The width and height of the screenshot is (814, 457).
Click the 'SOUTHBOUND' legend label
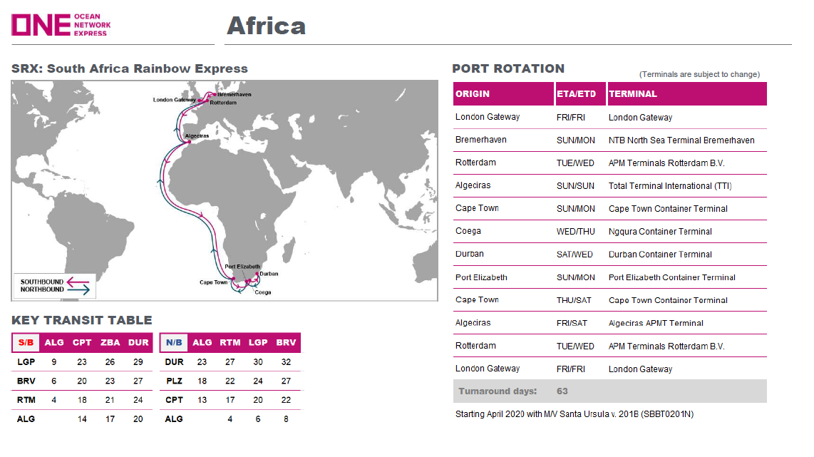[42, 282]
